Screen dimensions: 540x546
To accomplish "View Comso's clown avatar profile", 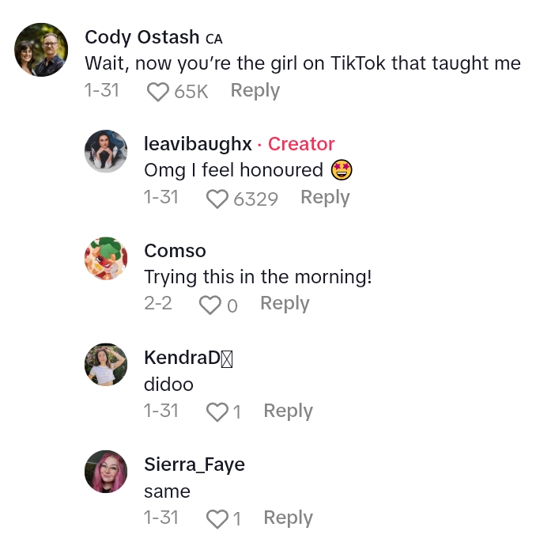I will [106, 258].
